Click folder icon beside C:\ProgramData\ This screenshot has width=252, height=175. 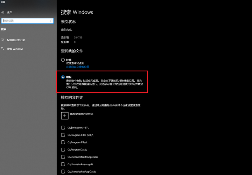pos(63,149)
